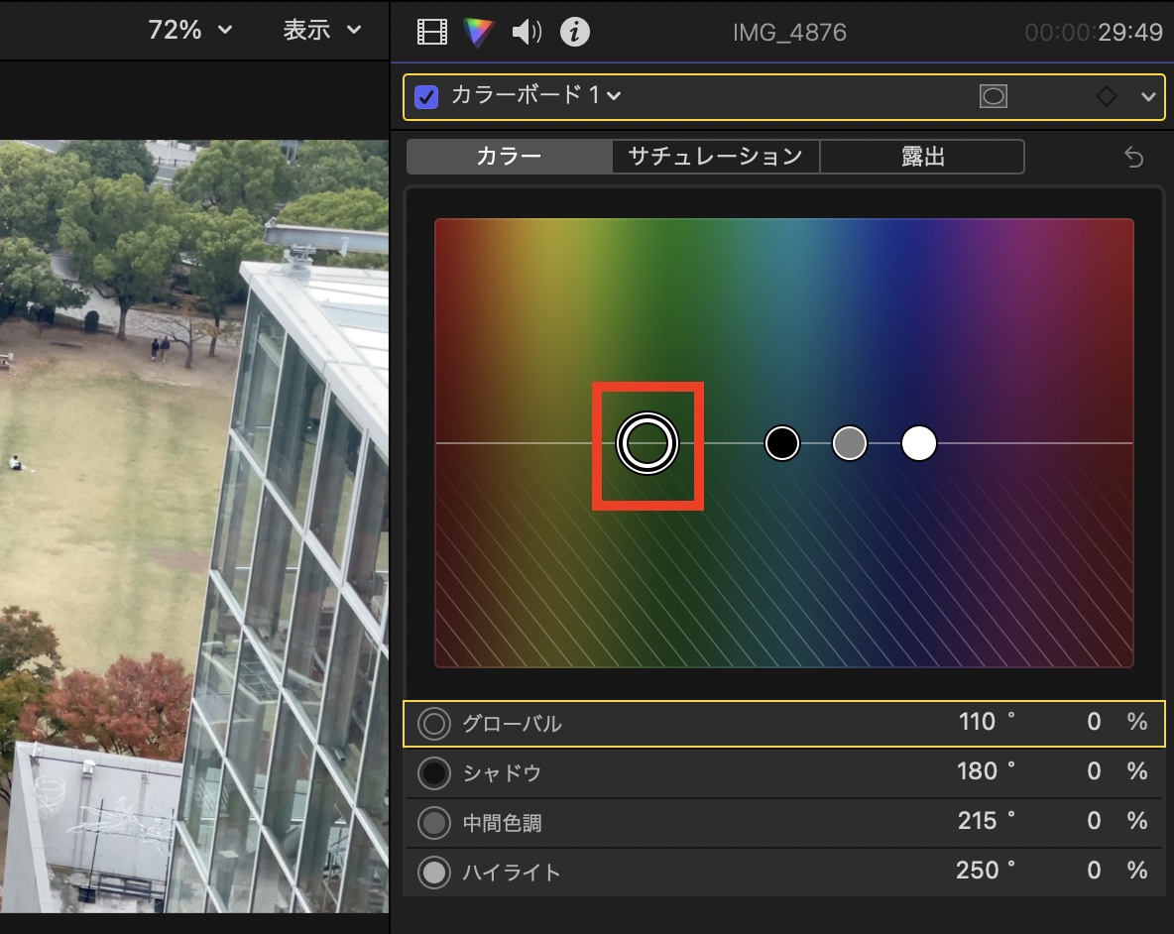Viewport: 1174px width, 934px height.
Task: Switch to the カラー tab
Action: tap(509, 157)
